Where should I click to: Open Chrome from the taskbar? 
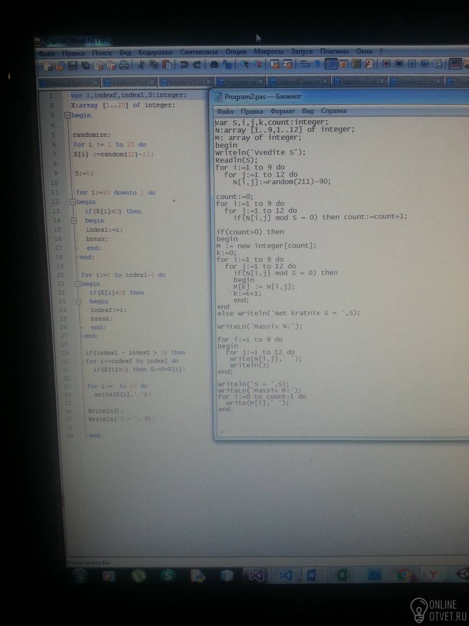(x=403, y=574)
